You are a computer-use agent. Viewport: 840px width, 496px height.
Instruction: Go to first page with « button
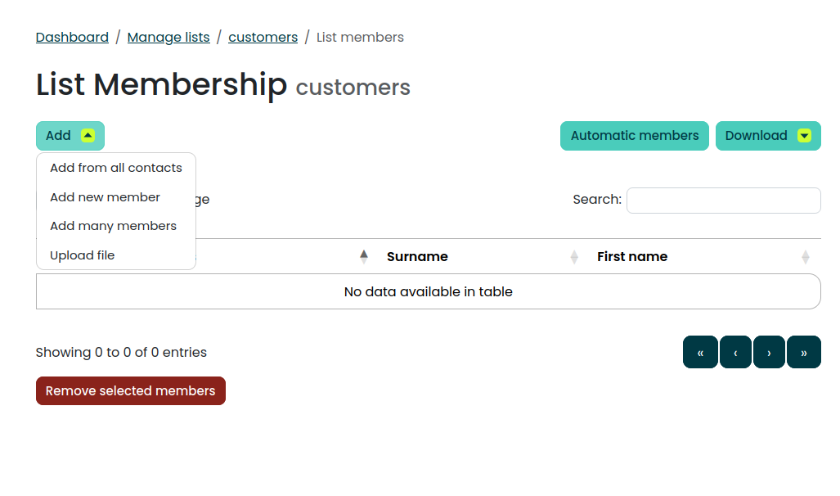[700, 353]
